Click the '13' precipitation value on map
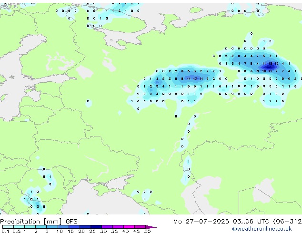 tap(195, 78)
